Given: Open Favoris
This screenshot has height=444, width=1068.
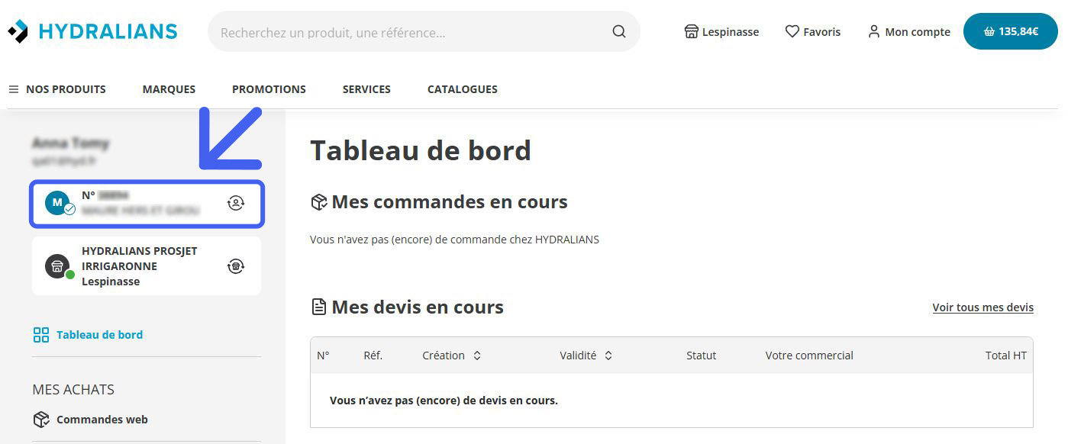Looking at the screenshot, I should point(813,32).
